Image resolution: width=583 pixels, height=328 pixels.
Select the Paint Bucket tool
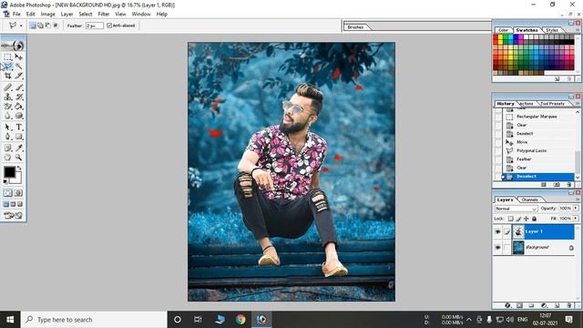click(x=18, y=107)
